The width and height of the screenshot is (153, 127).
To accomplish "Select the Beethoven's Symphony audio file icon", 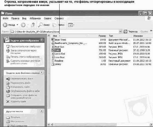I will pyautogui.click(x=53, y=43).
